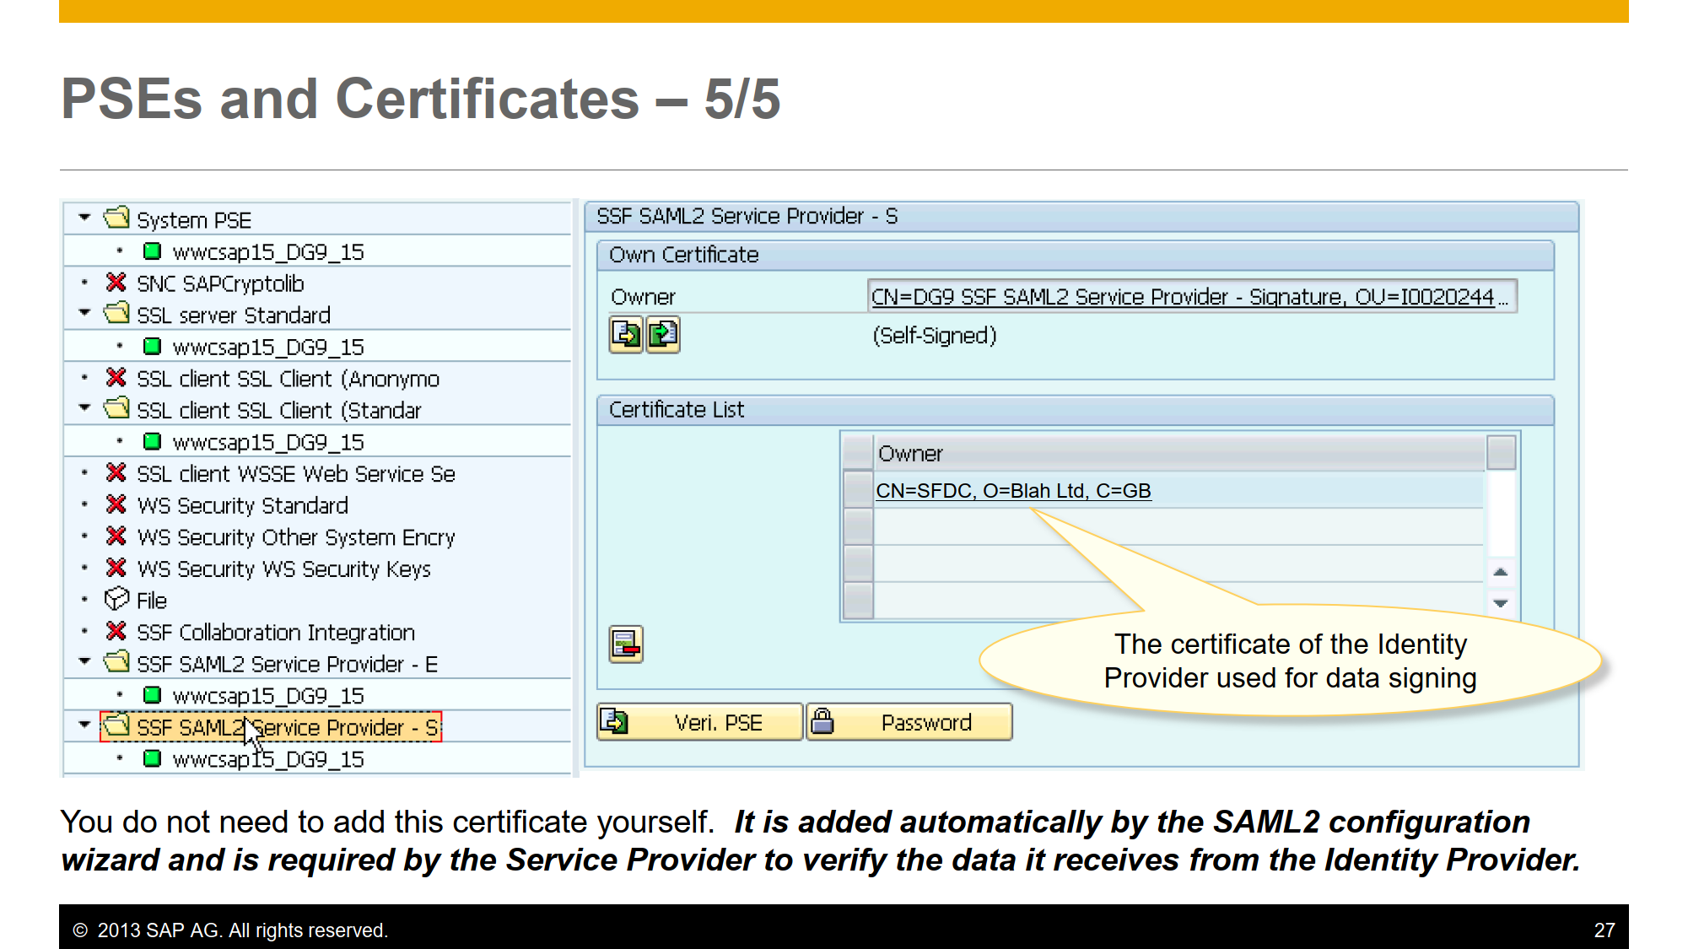Click red X beside WS Security Other System

(116, 536)
